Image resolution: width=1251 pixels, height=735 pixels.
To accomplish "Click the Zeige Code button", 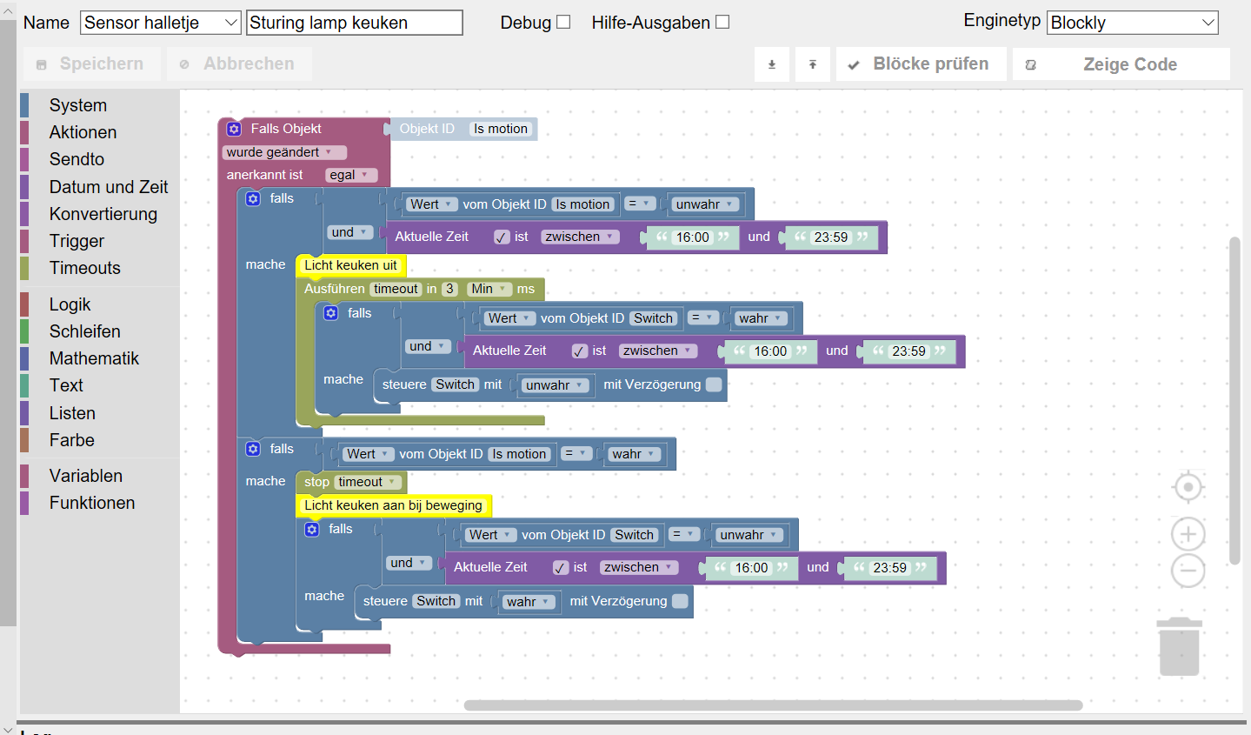I will pos(1121,64).
